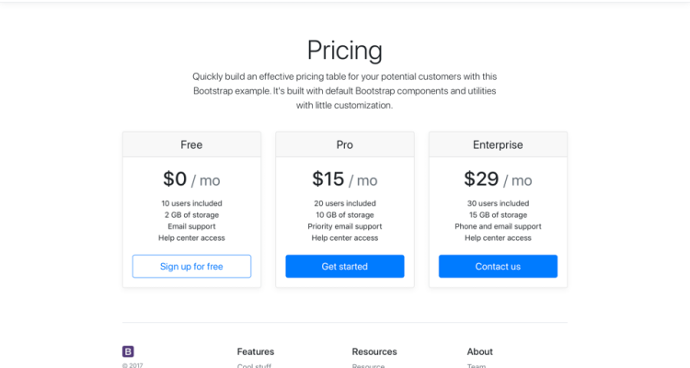Open the 'Team' footer link
The height and width of the screenshot is (368, 690).
476,366
